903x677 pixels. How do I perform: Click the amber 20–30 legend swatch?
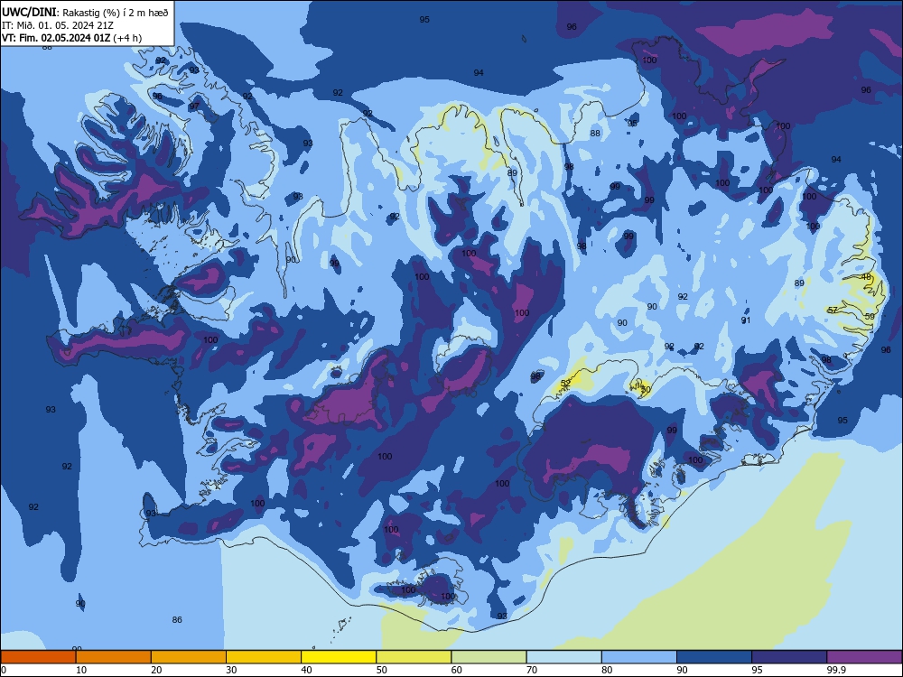point(189,657)
